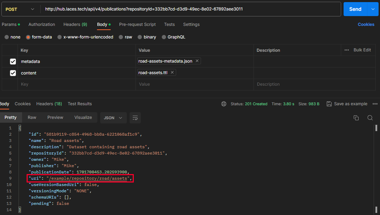Viewport: 380px width, 215px height.
Task: Select the raw body type radio button
Action: (121, 37)
